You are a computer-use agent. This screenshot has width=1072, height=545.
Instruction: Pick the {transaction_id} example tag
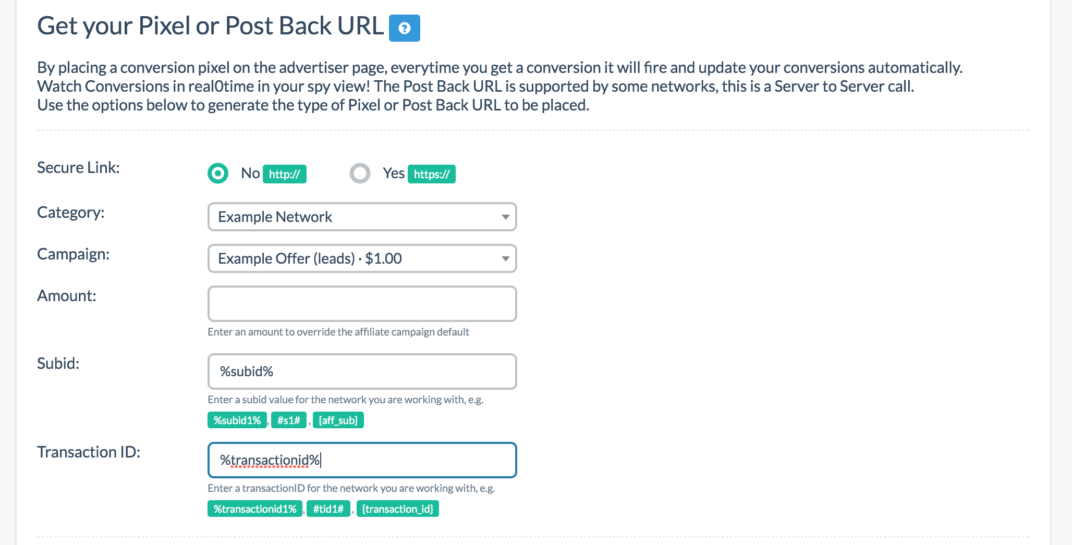point(397,509)
